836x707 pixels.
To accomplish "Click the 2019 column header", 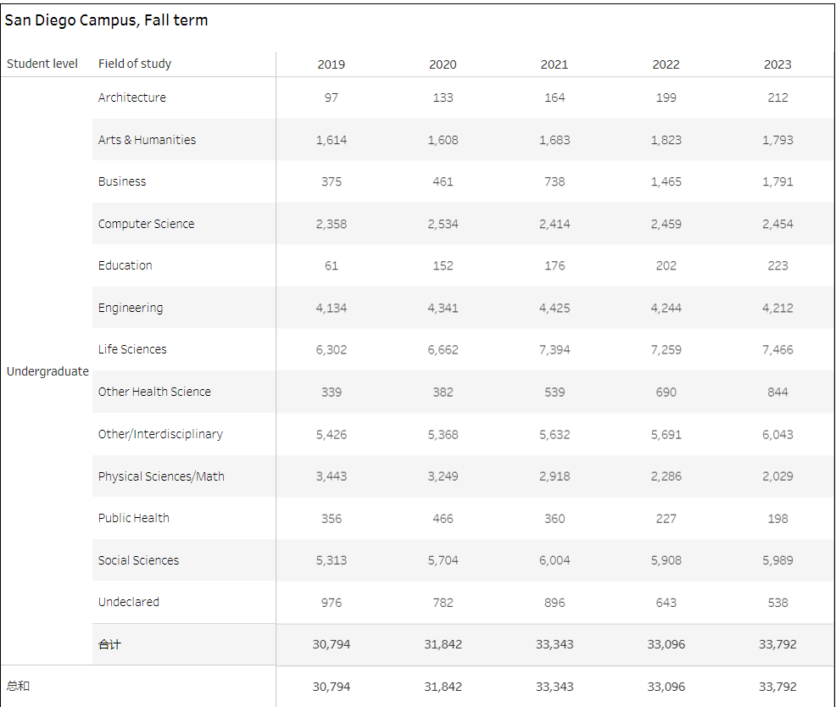I will click(332, 64).
